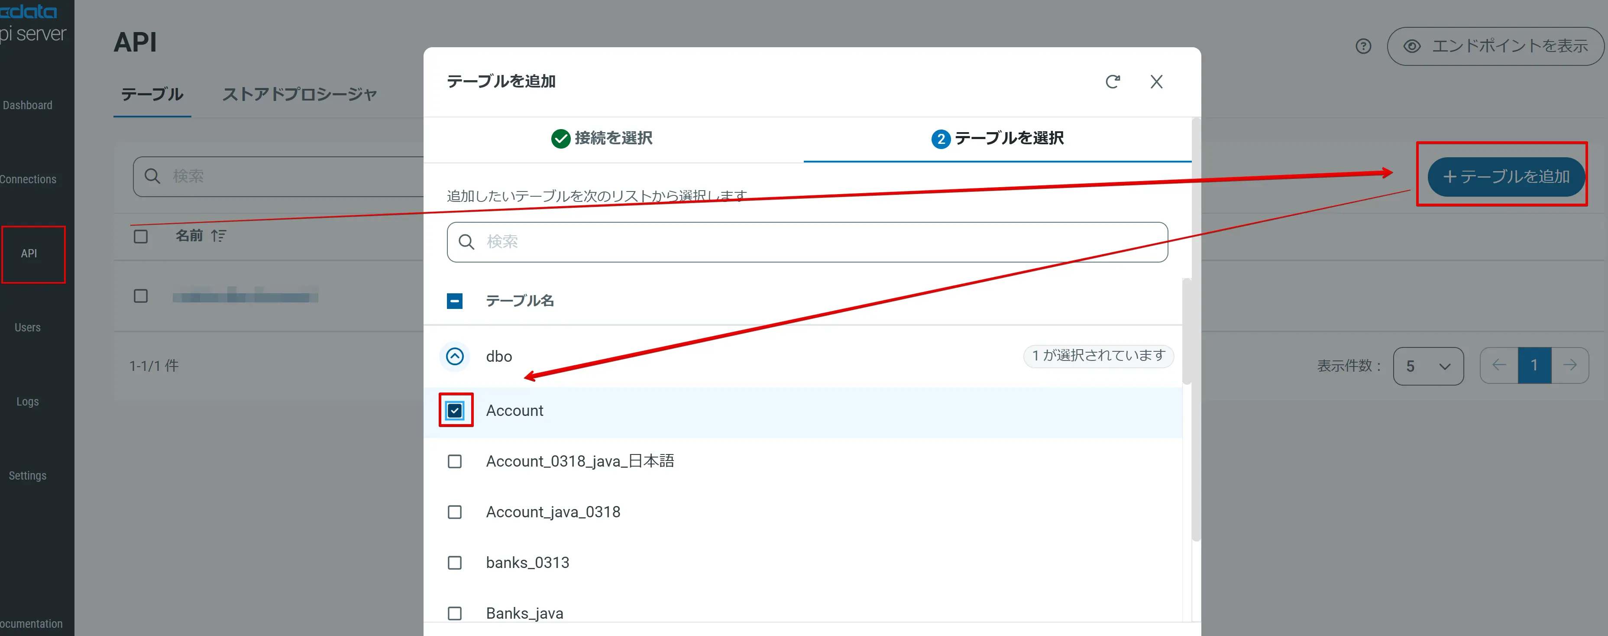Screen dimensions: 1608x636
Task: Toggle the テーブル名 select-all checkbox
Action: (x=455, y=301)
